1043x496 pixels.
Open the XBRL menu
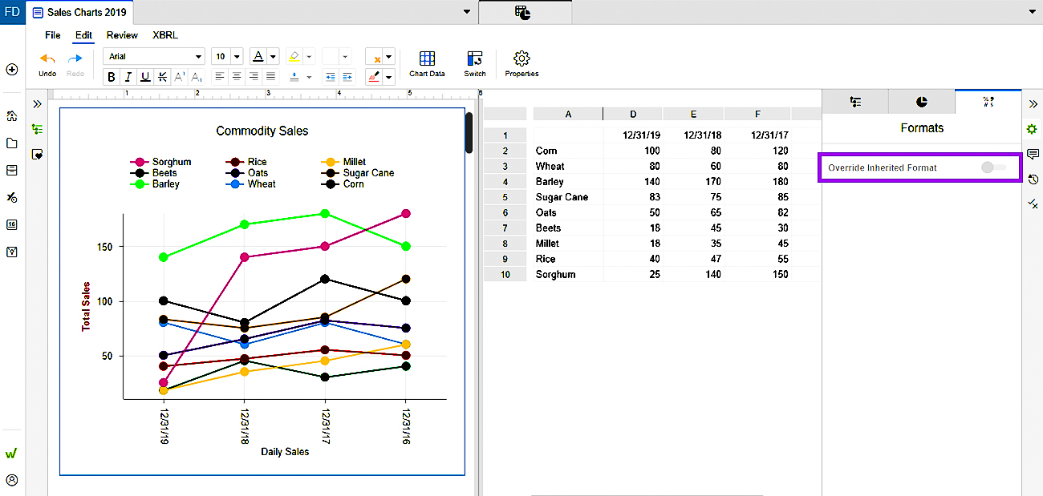165,35
